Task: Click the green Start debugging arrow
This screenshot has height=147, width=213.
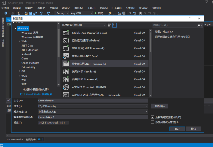Action: pos(96,13)
